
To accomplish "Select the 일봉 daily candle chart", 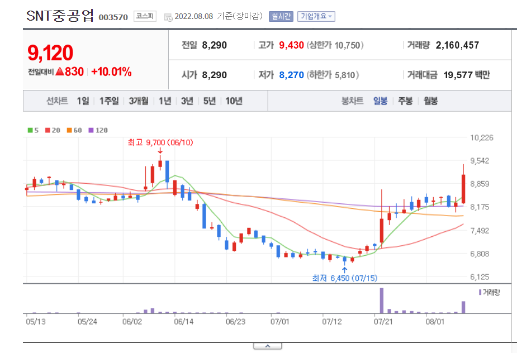I will [x=380, y=101].
